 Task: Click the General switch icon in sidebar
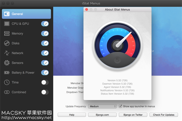point(7,14)
